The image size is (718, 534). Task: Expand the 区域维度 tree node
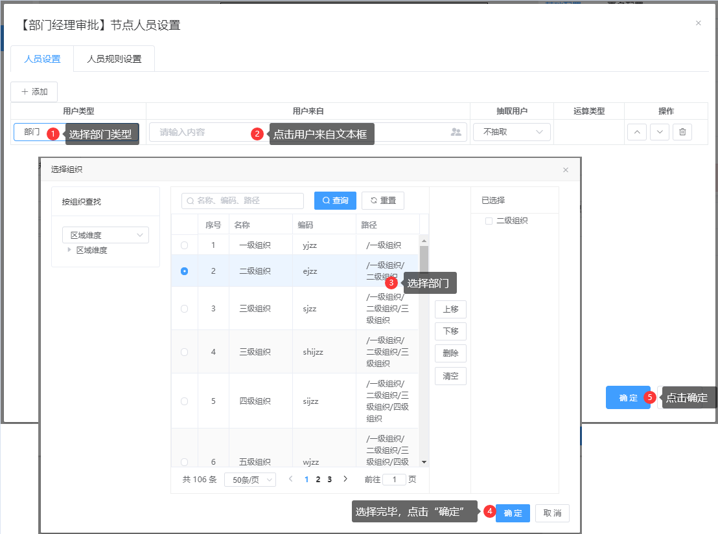tap(69, 250)
